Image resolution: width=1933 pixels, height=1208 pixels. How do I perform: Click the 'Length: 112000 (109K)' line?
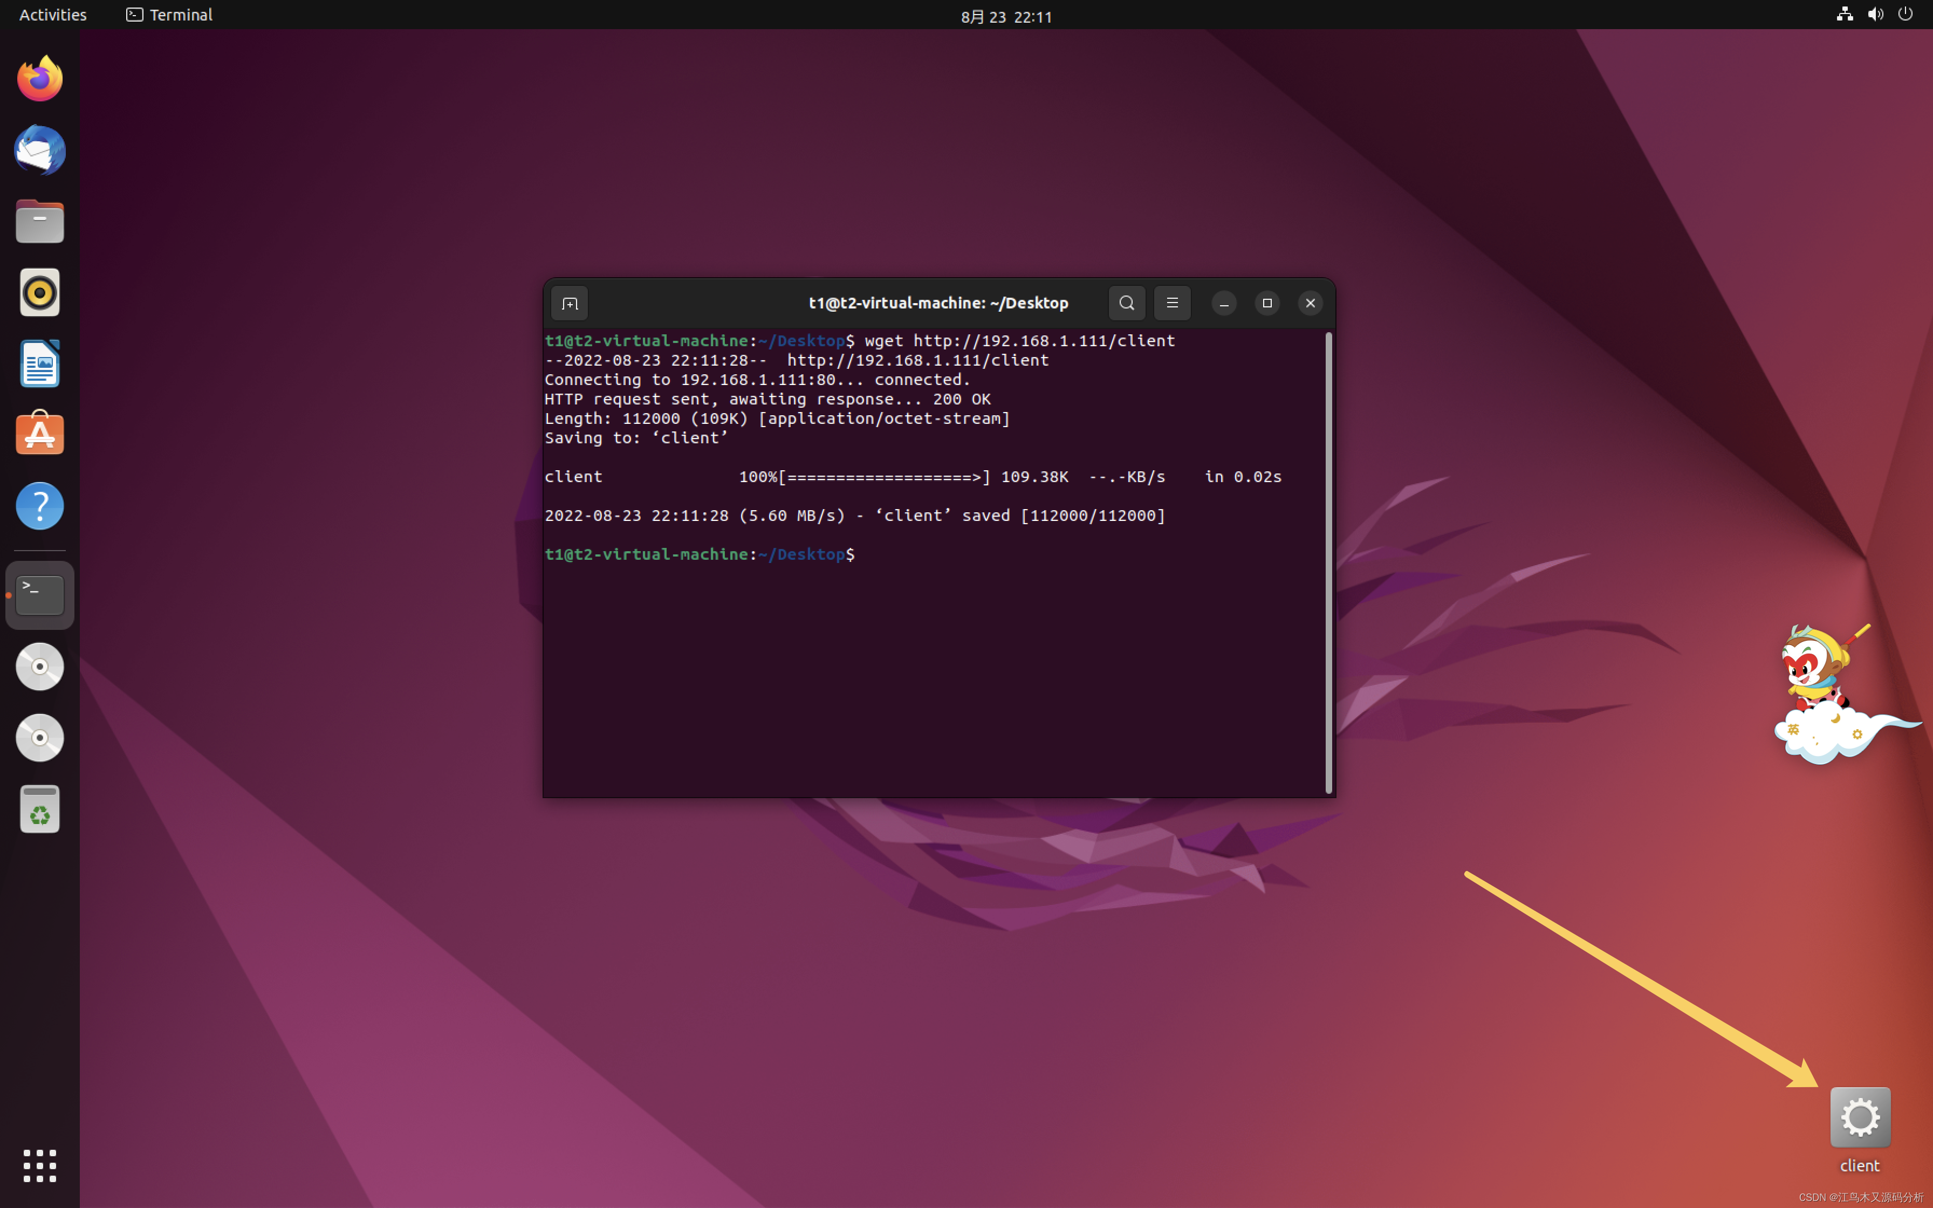pyautogui.click(x=777, y=418)
